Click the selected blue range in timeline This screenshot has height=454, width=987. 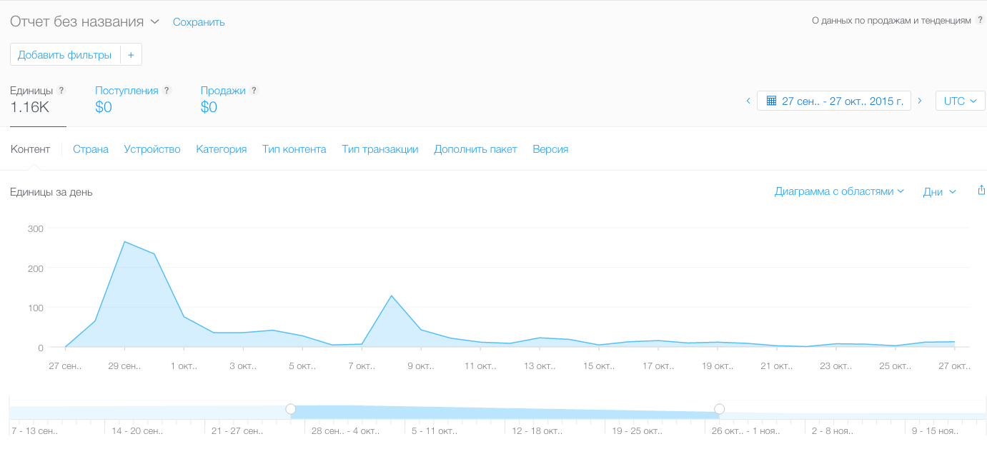505,412
